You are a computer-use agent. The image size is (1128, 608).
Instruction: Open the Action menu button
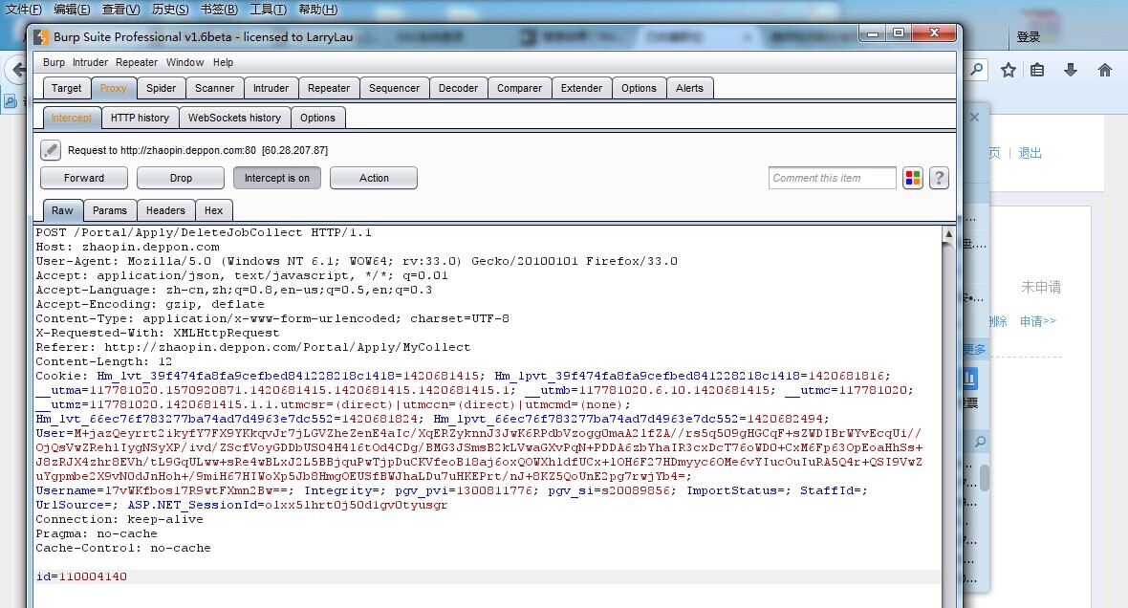coord(374,178)
